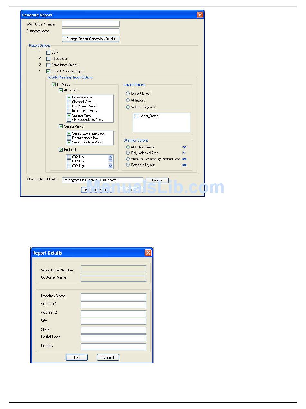Choose Only Selected Area statistics option
The height and width of the screenshot is (409, 306).
[128, 153]
